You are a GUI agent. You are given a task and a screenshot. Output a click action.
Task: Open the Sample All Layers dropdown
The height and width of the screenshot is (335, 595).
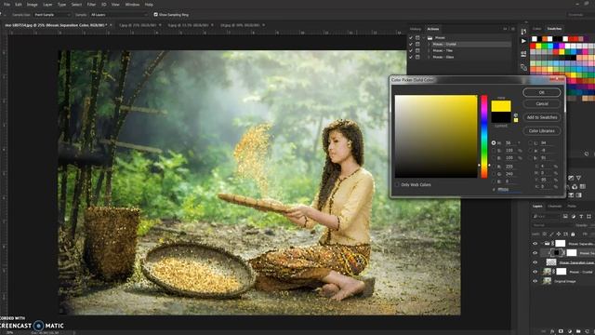tap(119, 15)
